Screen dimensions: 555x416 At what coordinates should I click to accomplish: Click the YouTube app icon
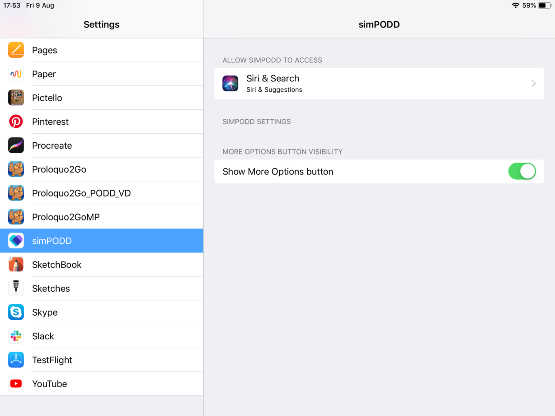point(16,383)
